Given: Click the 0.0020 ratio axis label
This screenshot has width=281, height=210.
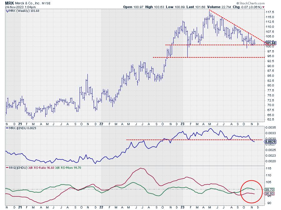Looking at the screenshot, I should [271, 161].
